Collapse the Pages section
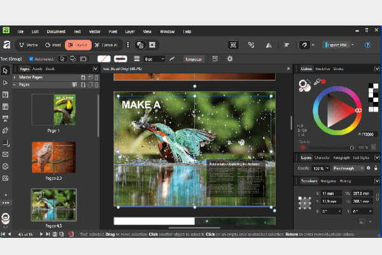The image size is (382, 255). (15, 85)
